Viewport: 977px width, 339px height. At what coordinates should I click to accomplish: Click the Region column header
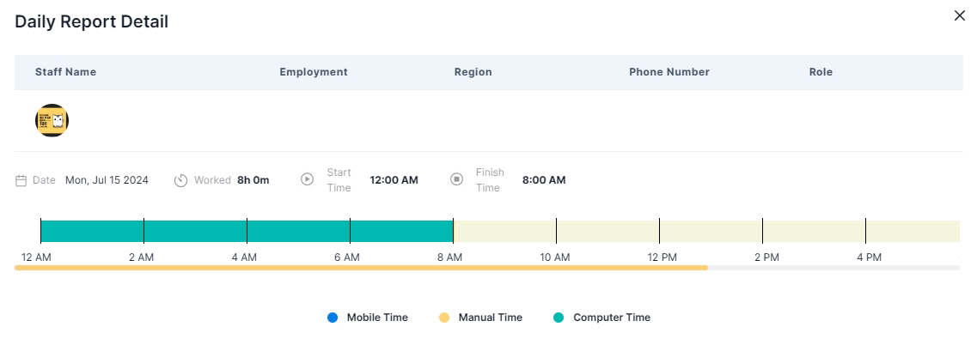pyautogui.click(x=473, y=72)
